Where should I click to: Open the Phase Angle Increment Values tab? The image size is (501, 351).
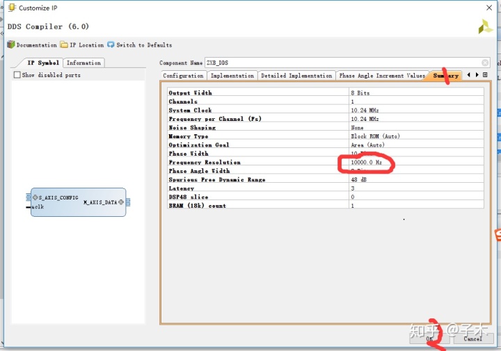pyautogui.click(x=382, y=76)
